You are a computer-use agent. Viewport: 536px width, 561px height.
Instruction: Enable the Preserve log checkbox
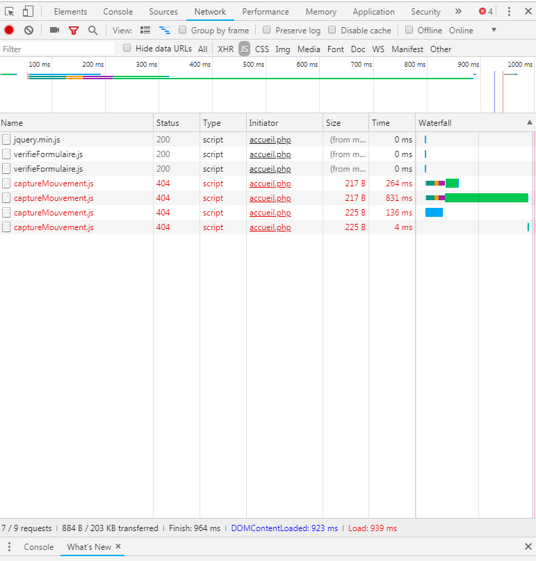coord(267,30)
